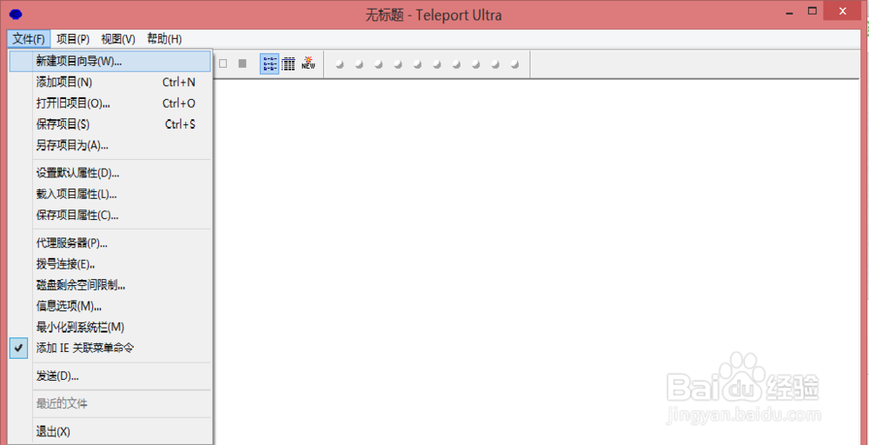Click the NEW project toolbar icon
Image resolution: width=869 pixels, height=445 pixels.
pos(308,63)
